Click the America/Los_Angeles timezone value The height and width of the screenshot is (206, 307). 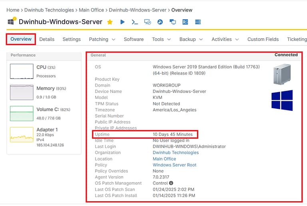pos(174,110)
